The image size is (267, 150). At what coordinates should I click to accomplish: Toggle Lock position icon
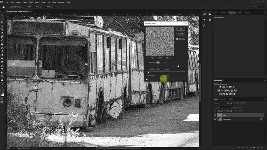pos(225,111)
